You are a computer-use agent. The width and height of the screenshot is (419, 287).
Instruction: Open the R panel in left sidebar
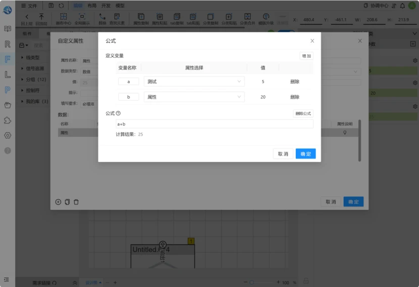pos(8,44)
